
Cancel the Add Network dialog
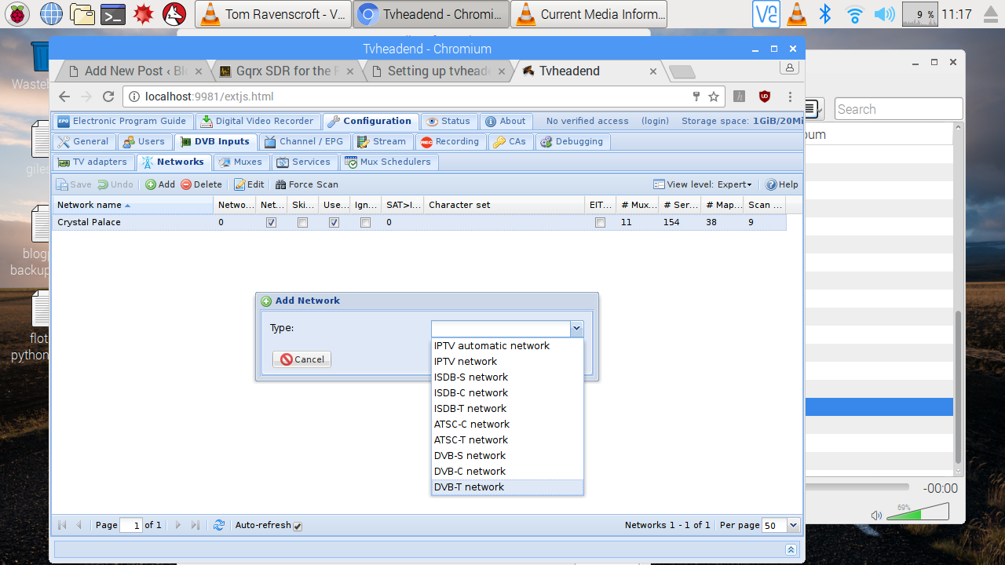(301, 359)
